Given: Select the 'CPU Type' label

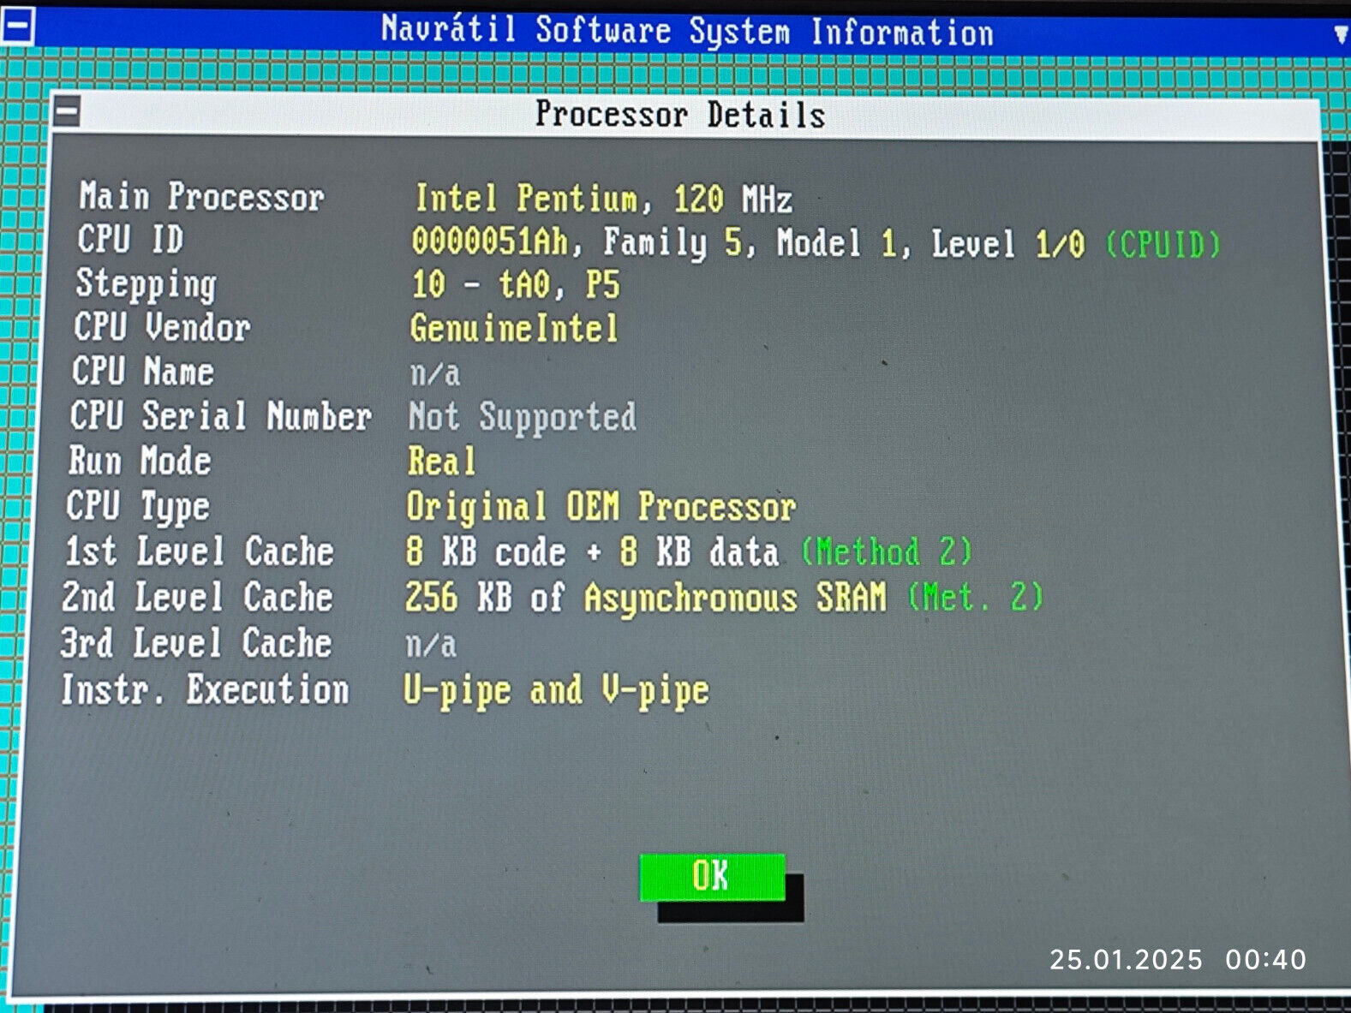Looking at the screenshot, I should [138, 507].
